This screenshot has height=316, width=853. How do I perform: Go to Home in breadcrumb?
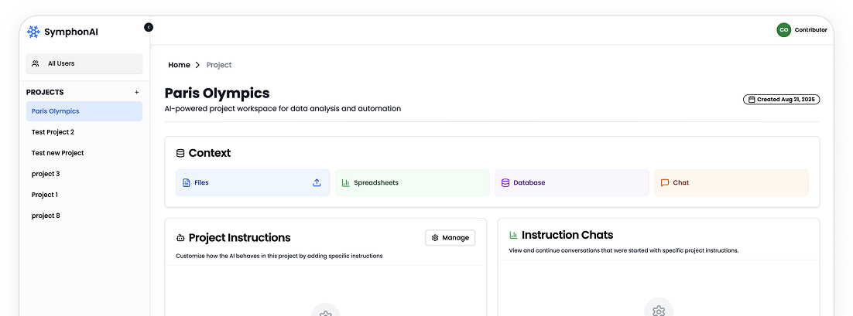(x=179, y=65)
